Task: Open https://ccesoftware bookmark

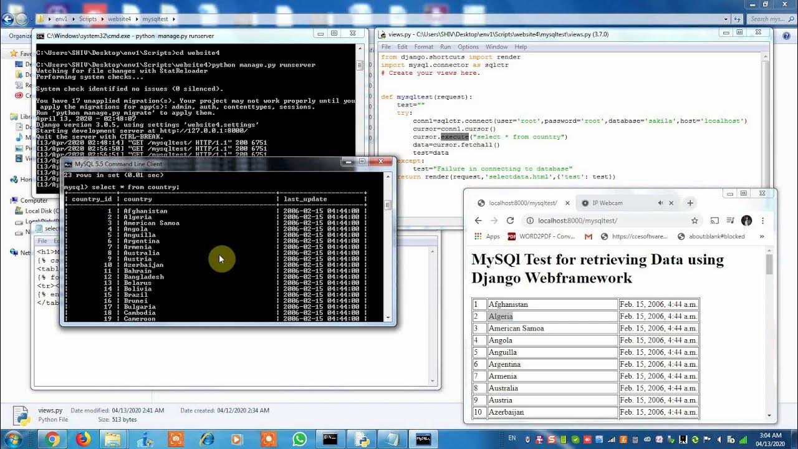Action: pyautogui.click(x=633, y=236)
